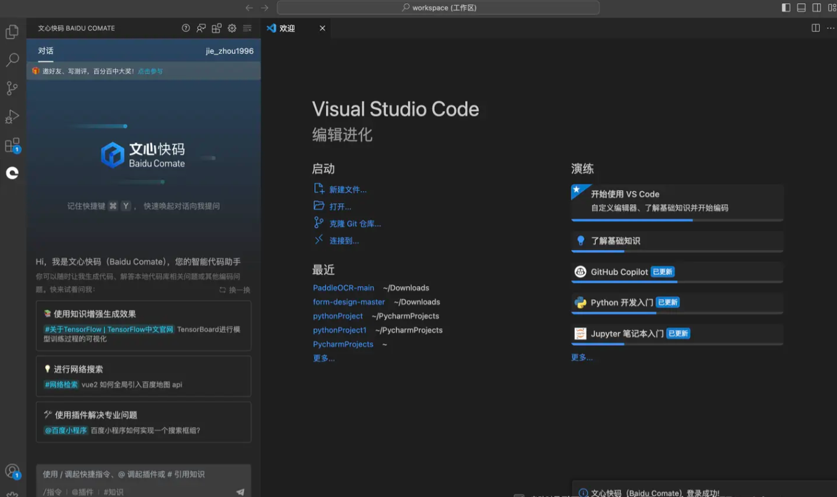
Task: Click the Comate chat input field
Action: click(x=144, y=474)
